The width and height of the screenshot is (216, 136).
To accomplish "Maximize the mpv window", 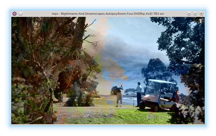I will (195, 13).
